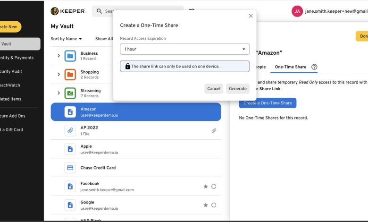Click the Shopping folder icon
Viewport: 368px width, 222px height.
click(70, 74)
